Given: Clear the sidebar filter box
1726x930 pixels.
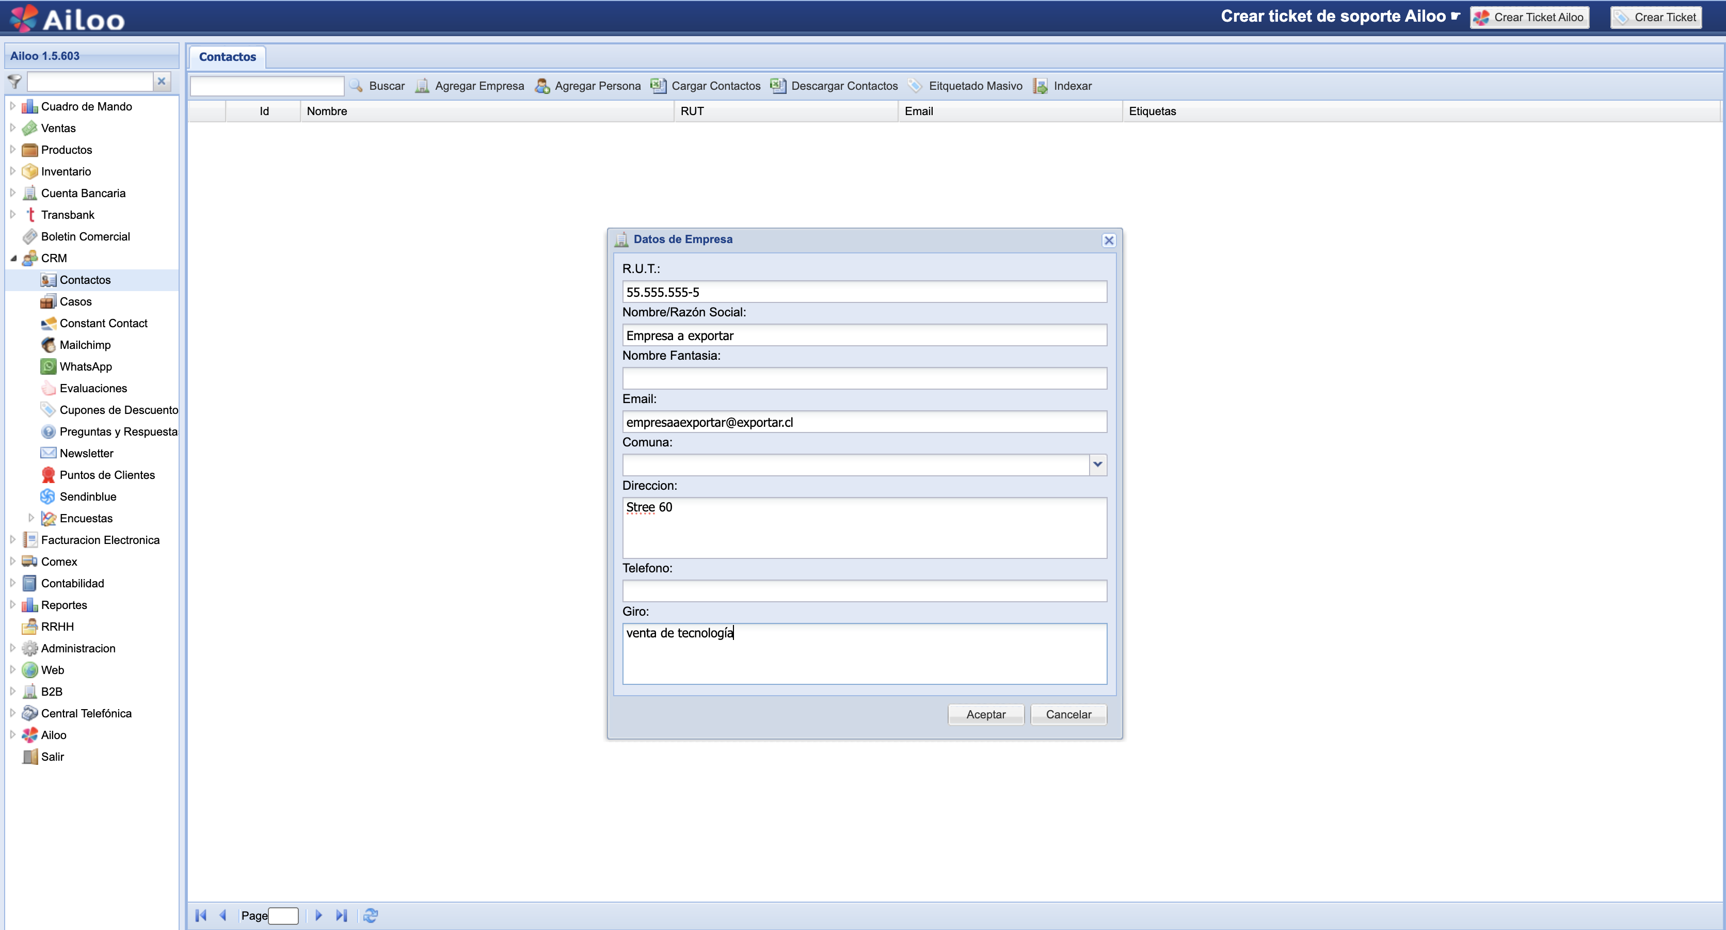Looking at the screenshot, I should (x=162, y=82).
